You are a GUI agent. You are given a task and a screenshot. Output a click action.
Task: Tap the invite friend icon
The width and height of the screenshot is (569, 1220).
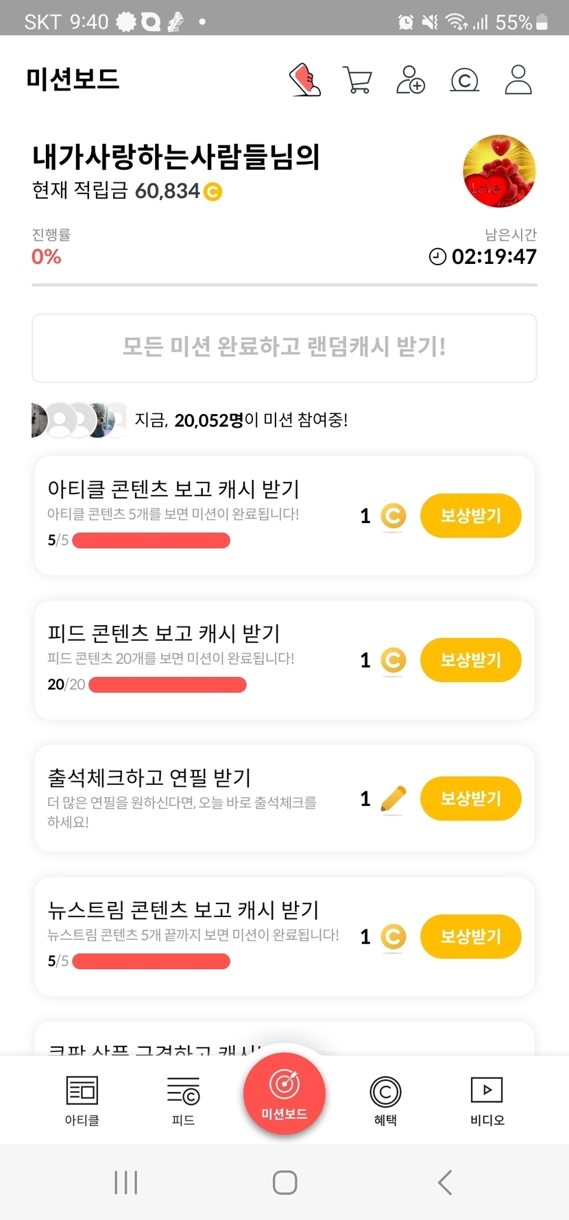[411, 80]
